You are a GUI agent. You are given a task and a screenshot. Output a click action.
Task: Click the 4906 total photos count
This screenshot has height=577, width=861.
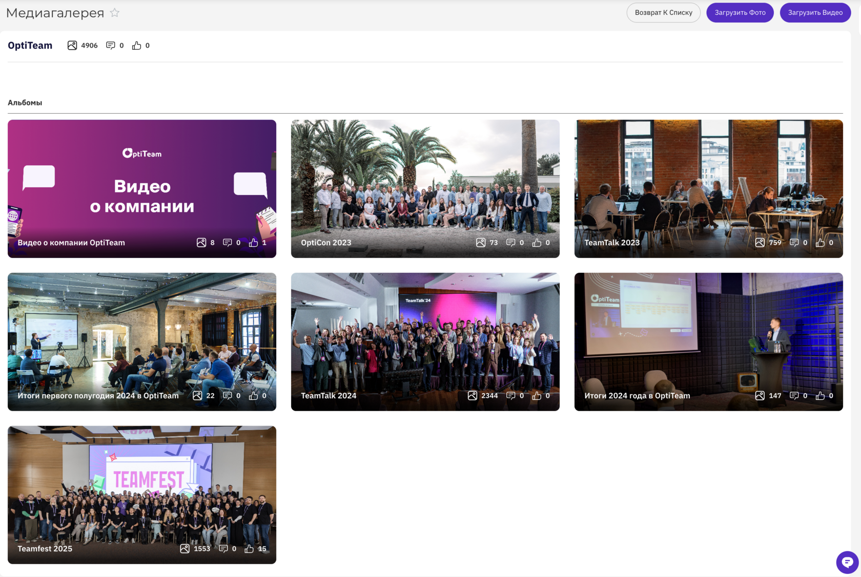click(89, 46)
